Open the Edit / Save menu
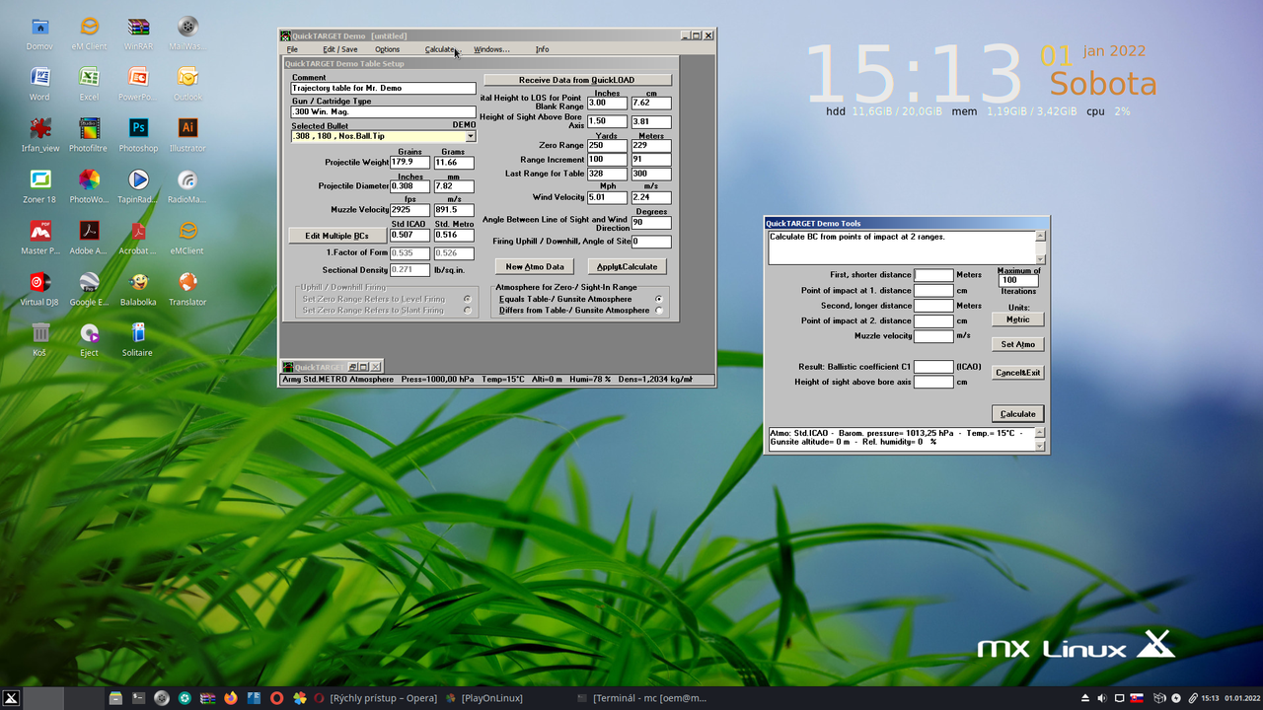 tap(340, 49)
